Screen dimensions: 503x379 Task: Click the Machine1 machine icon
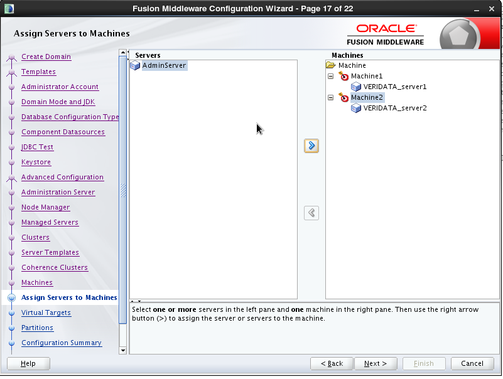point(343,76)
